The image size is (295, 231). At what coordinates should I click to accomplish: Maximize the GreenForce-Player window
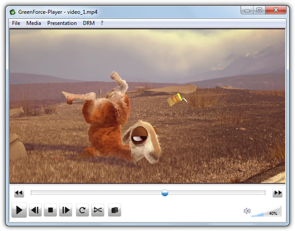click(x=259, y=10)
